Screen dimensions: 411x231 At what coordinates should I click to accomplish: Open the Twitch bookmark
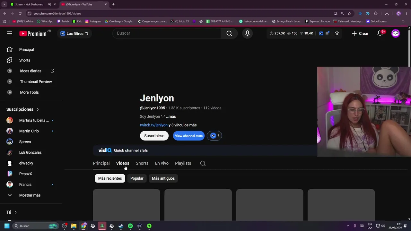click(x=63, y=21)
